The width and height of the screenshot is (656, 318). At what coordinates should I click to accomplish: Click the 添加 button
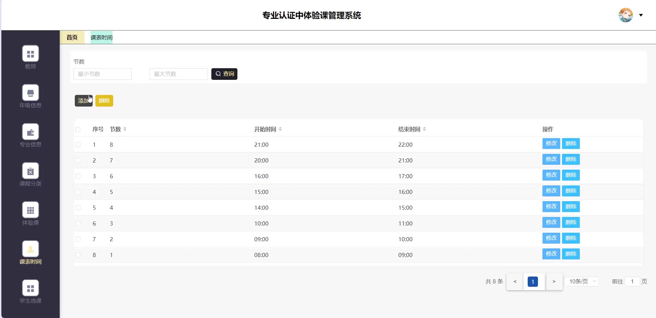pyautogui.click(x=84, y=101)
